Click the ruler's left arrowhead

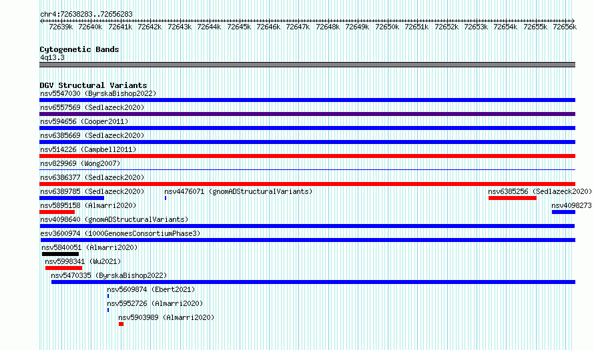coord(41,21)
